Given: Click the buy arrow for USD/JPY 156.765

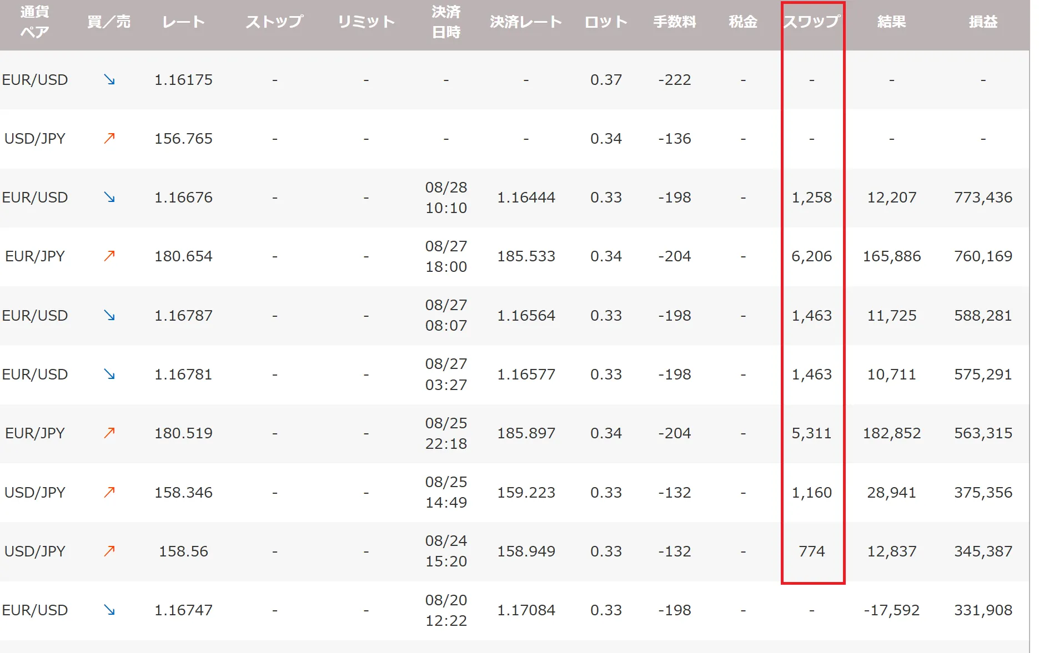Looking at the screenshot, I should (109, 138).
